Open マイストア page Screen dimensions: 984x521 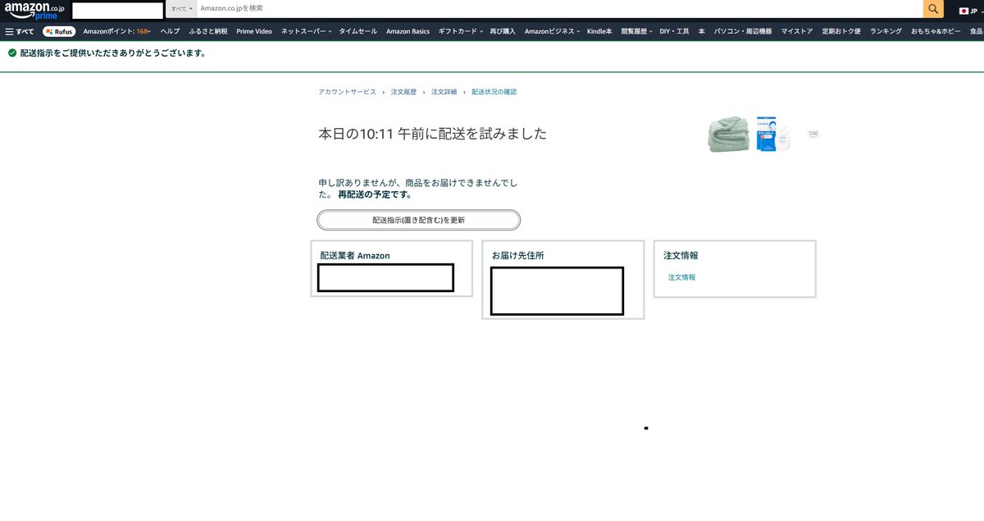pyautogui.click(x=797, y=31)
